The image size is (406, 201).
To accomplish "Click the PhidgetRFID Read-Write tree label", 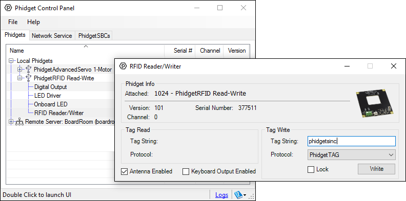I will click(x=64, y=78).
